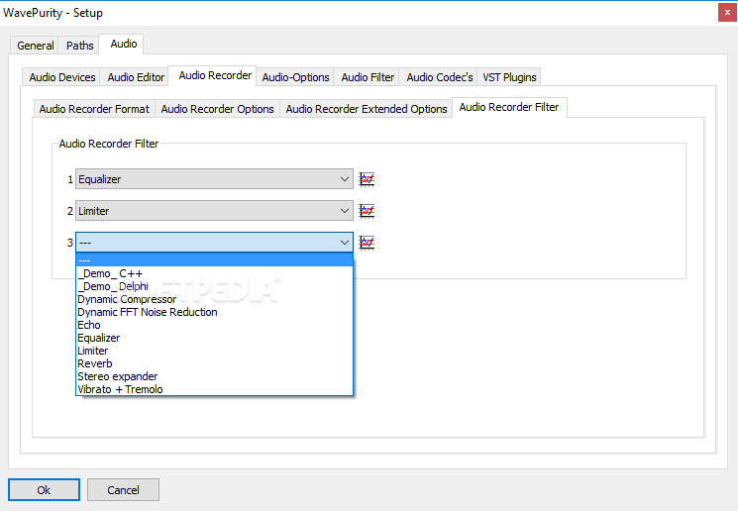Pick Limiter from the open dropdown list
Image resolution: width=738 pixels, height=511 pixels.
(x=214, y=351)
